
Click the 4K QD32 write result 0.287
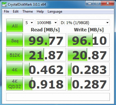pos(89,84)
